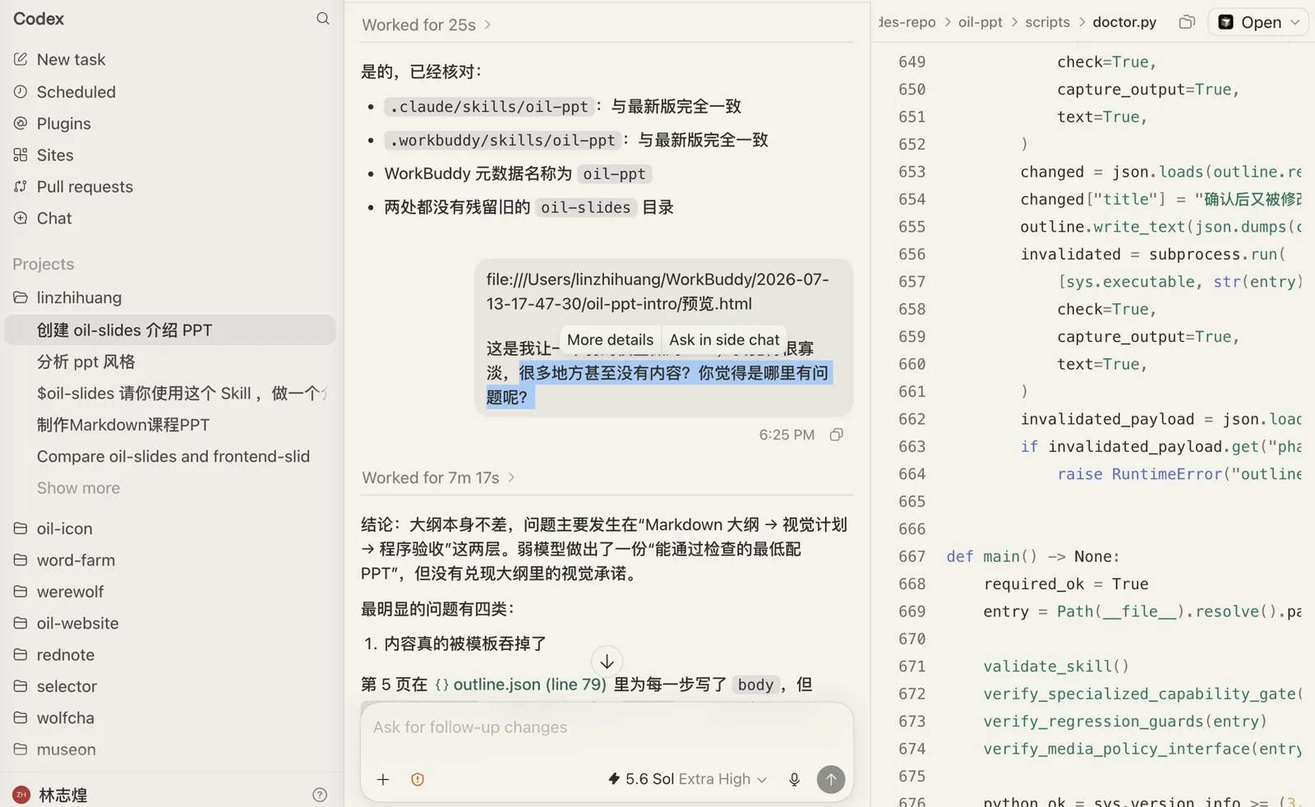The height and width of the screenshot is (807, 1315).
Task: Click the search icon beside Codex title
Action: click(x=323, y=18)
